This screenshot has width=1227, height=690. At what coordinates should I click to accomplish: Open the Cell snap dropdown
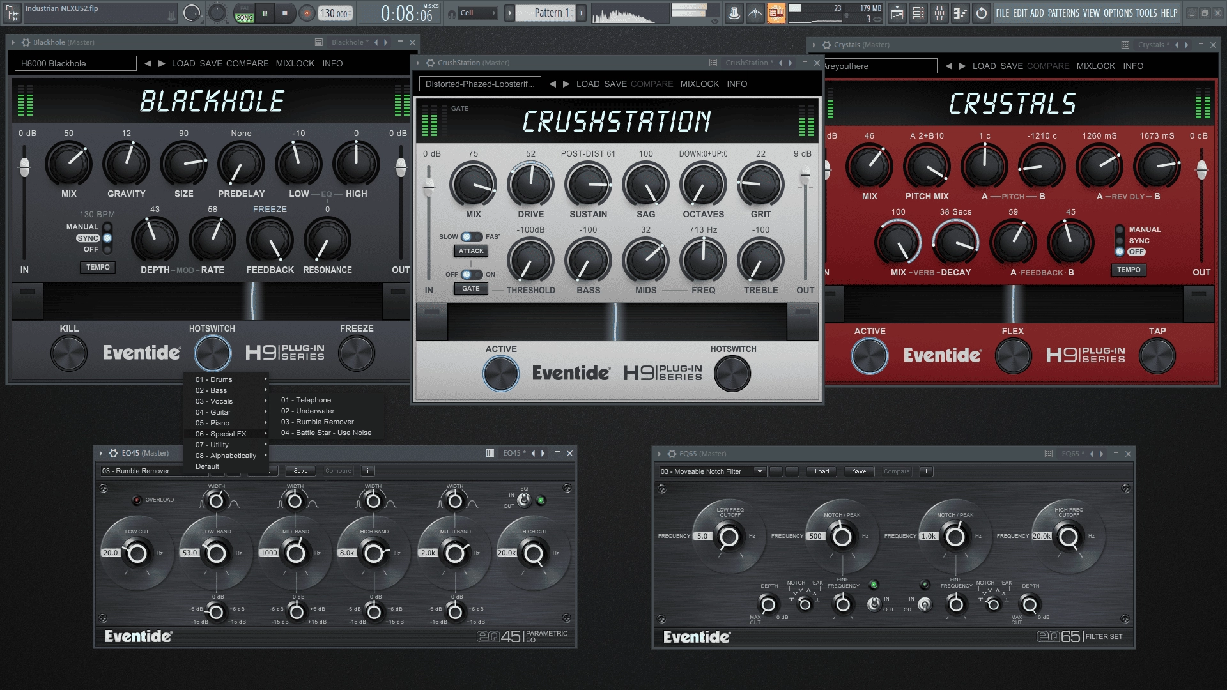click(x=478, y=13)
